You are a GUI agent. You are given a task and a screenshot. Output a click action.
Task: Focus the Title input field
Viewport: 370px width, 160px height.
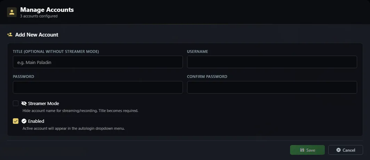[98, 62]
